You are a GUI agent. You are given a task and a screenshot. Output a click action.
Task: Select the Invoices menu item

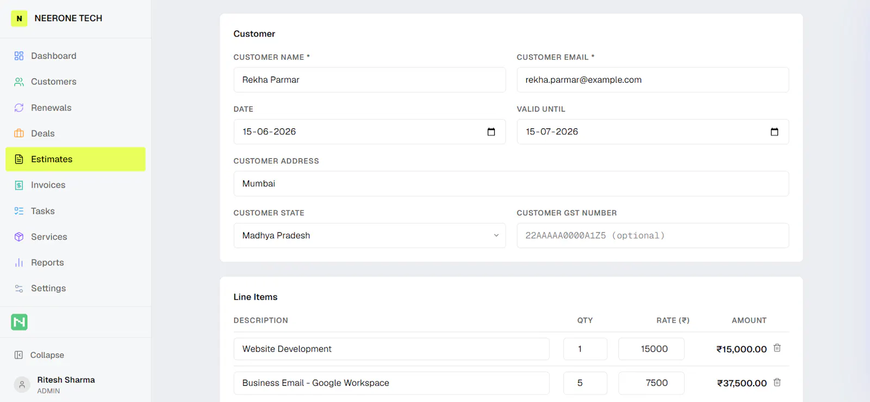(76, 185)
